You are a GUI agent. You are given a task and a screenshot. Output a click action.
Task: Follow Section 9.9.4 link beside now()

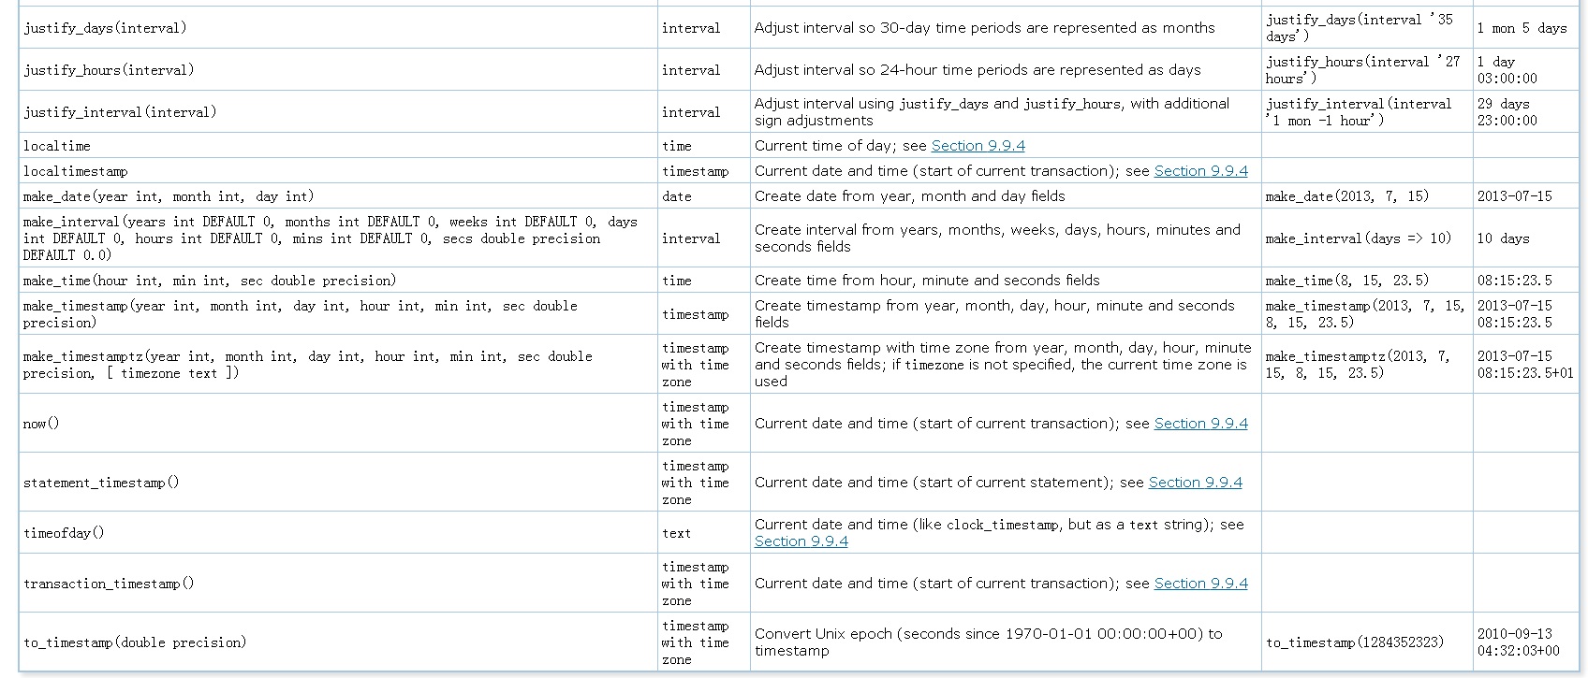pos(1200,424)
